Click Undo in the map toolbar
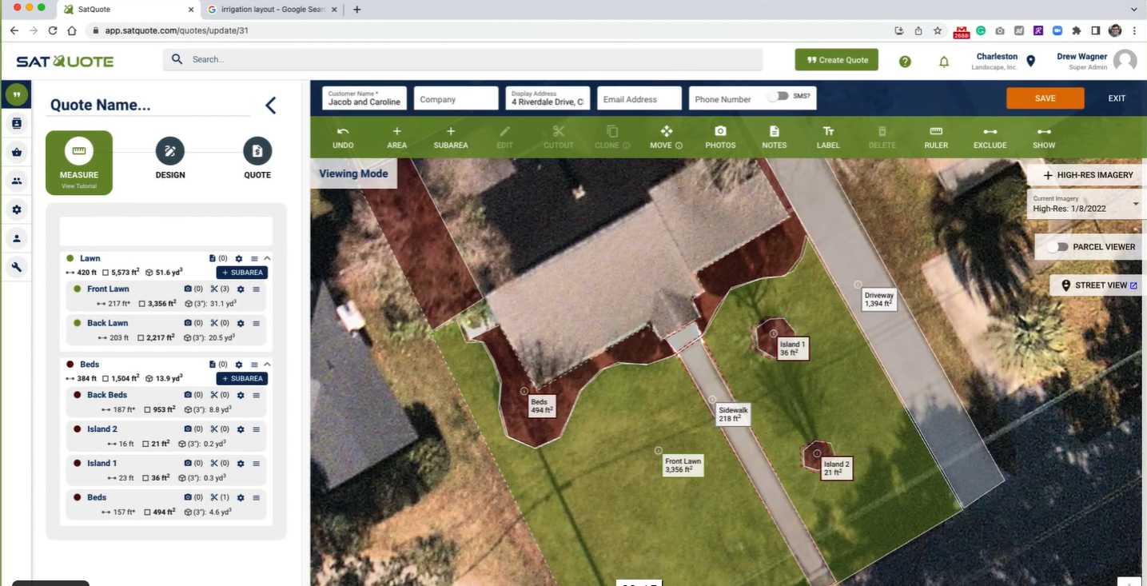 coord(343,137)
